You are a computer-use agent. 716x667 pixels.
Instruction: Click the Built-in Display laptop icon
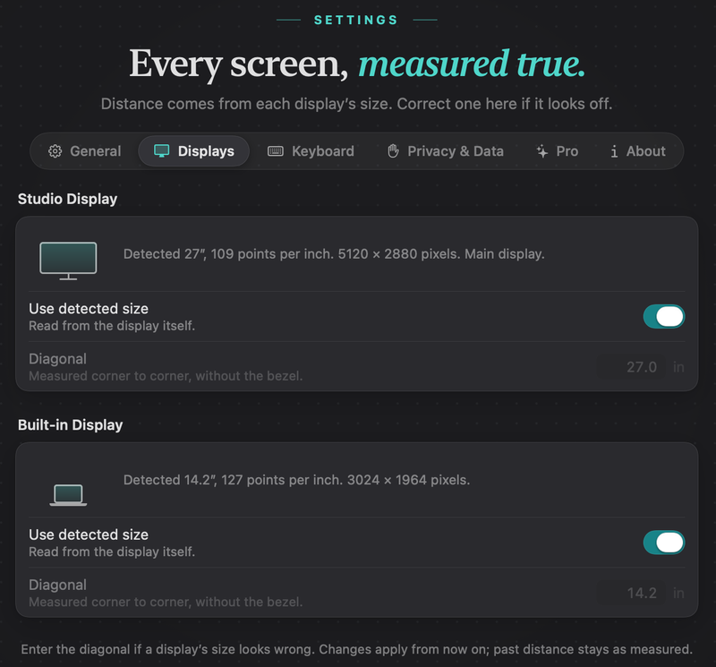[68, 495]
